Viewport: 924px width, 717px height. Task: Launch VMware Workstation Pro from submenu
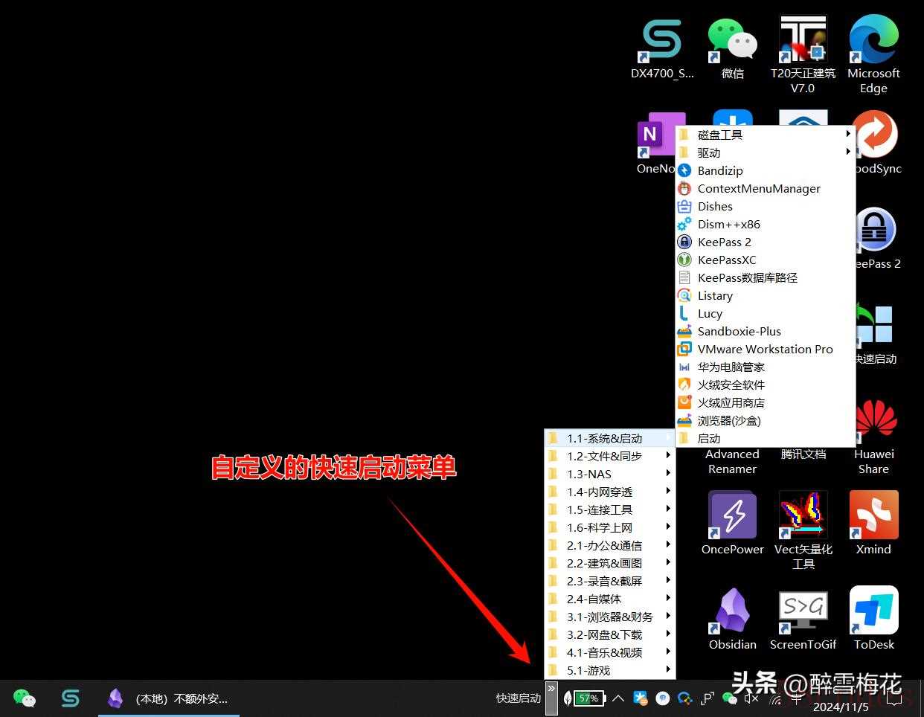(766, 349)
